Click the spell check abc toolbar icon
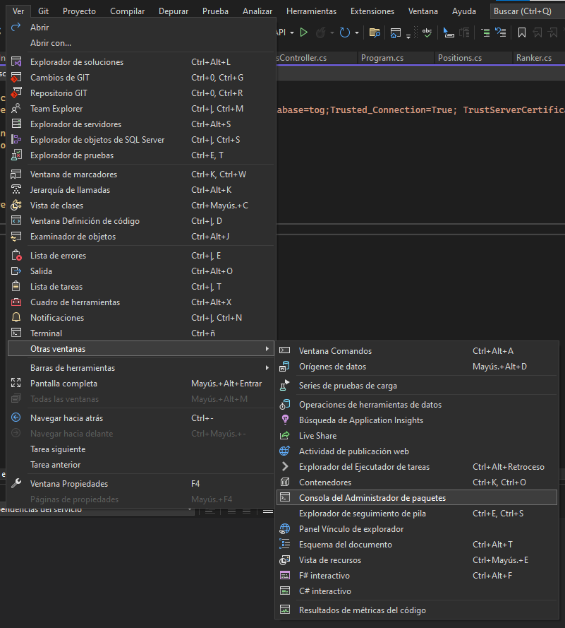This screenshot has width=565, height=628. tap(427, 32)
